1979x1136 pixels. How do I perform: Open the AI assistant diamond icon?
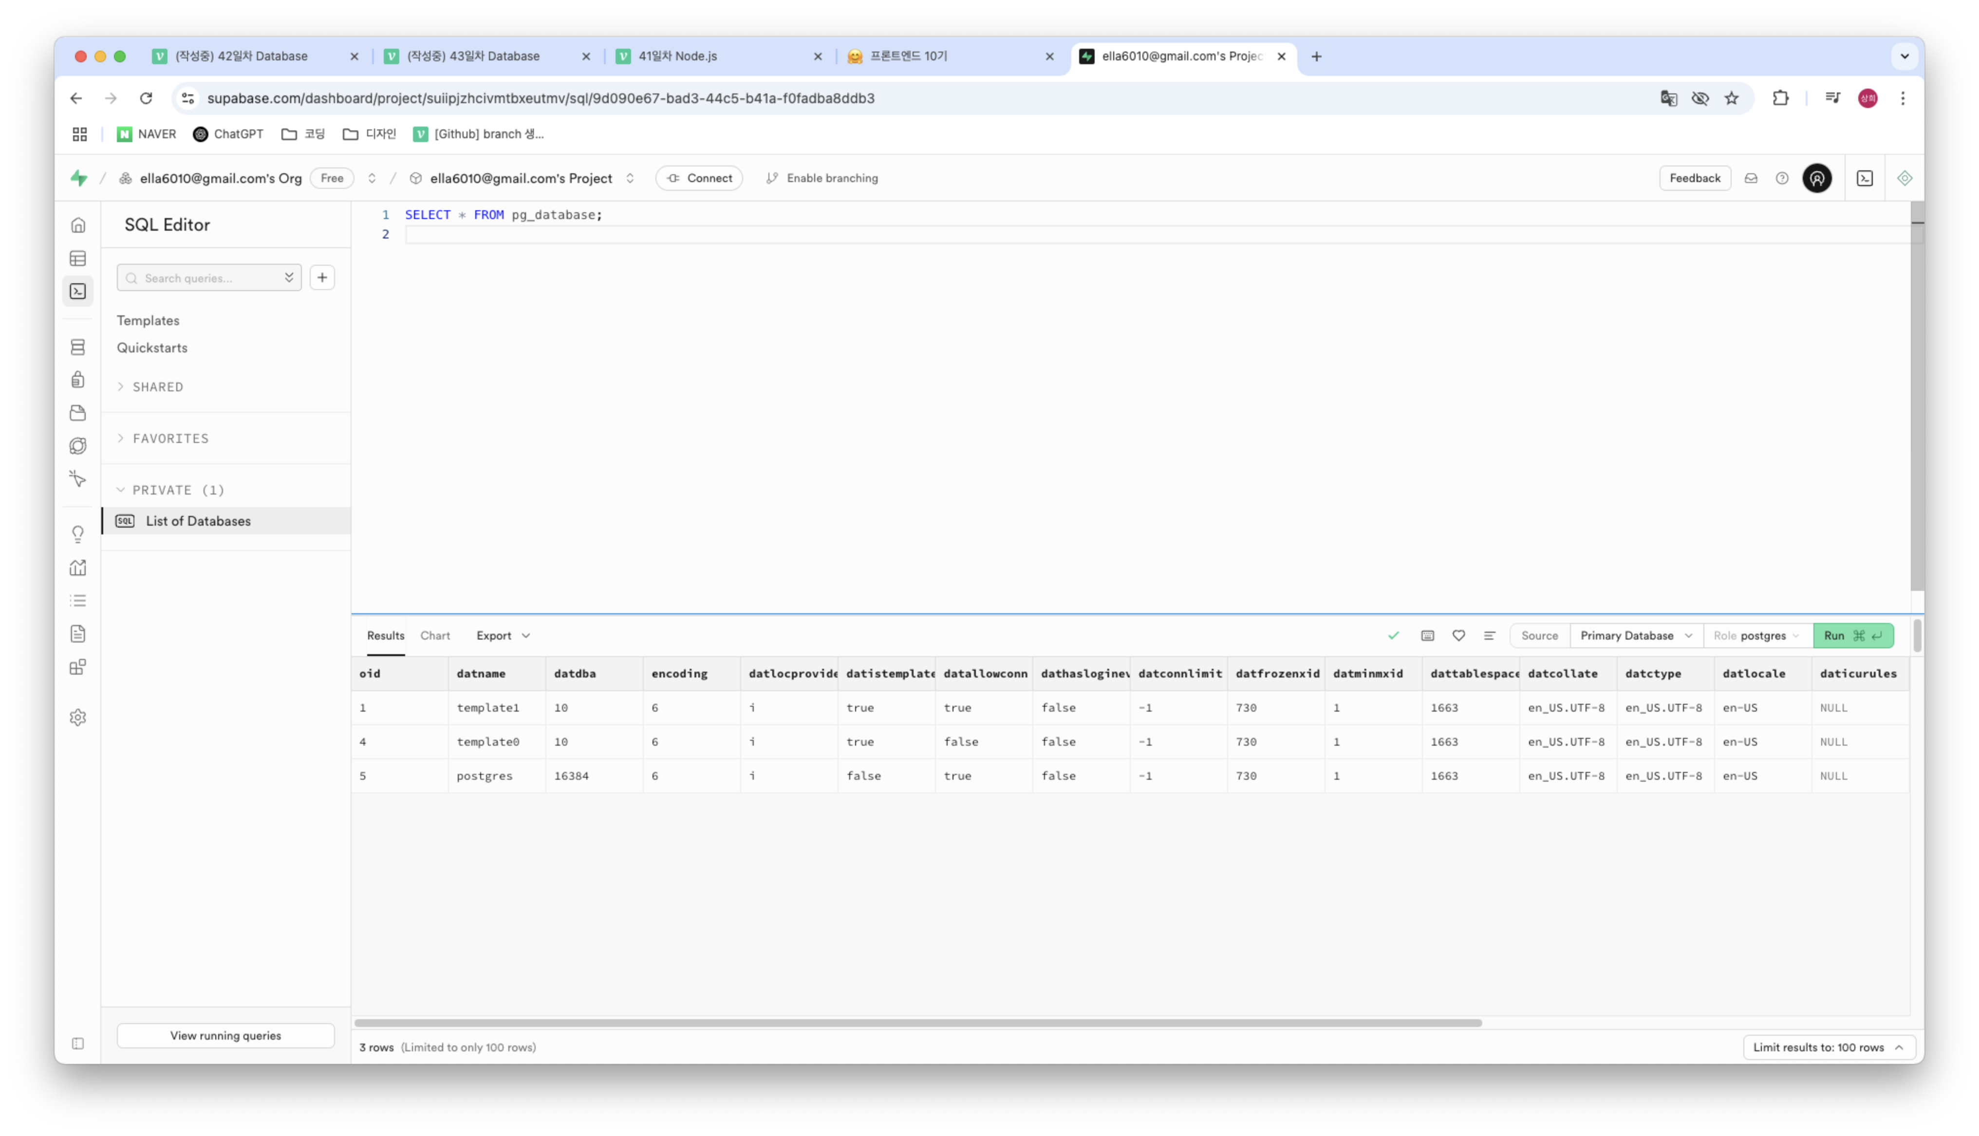pyautogui.click(x=1904, y=178)
